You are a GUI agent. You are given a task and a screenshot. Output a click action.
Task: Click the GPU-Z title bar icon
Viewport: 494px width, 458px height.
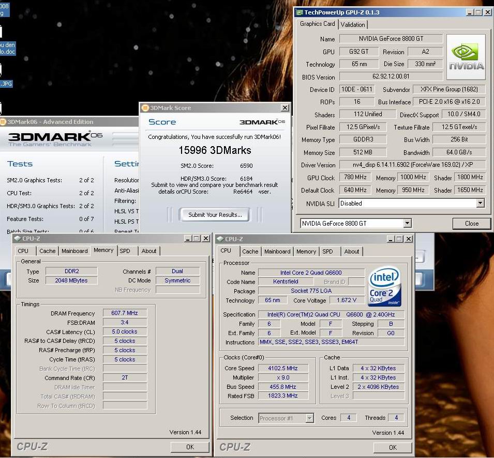click(x=300, y=12)
